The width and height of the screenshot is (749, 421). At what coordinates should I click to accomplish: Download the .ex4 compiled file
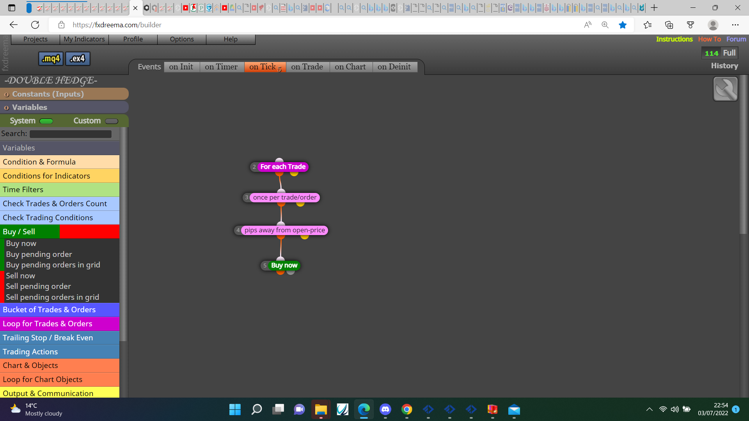[78, 58]
